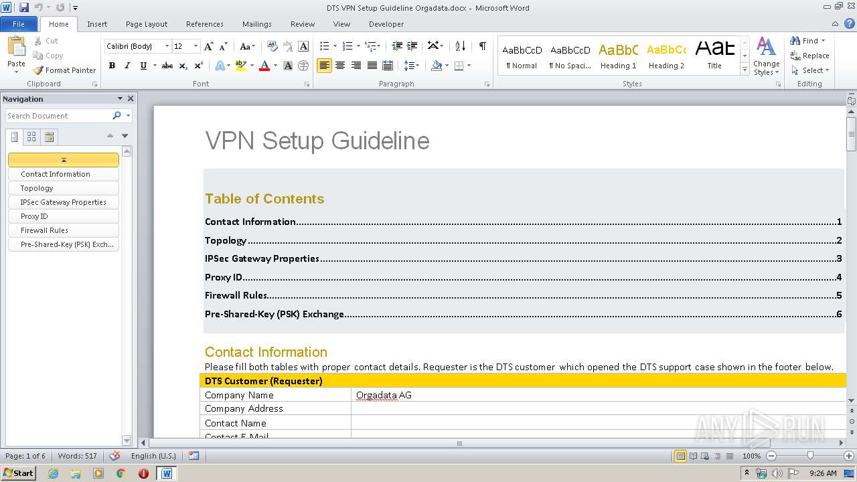Switch to Print Layout view

pyautogui.click(x=680, y=456)
